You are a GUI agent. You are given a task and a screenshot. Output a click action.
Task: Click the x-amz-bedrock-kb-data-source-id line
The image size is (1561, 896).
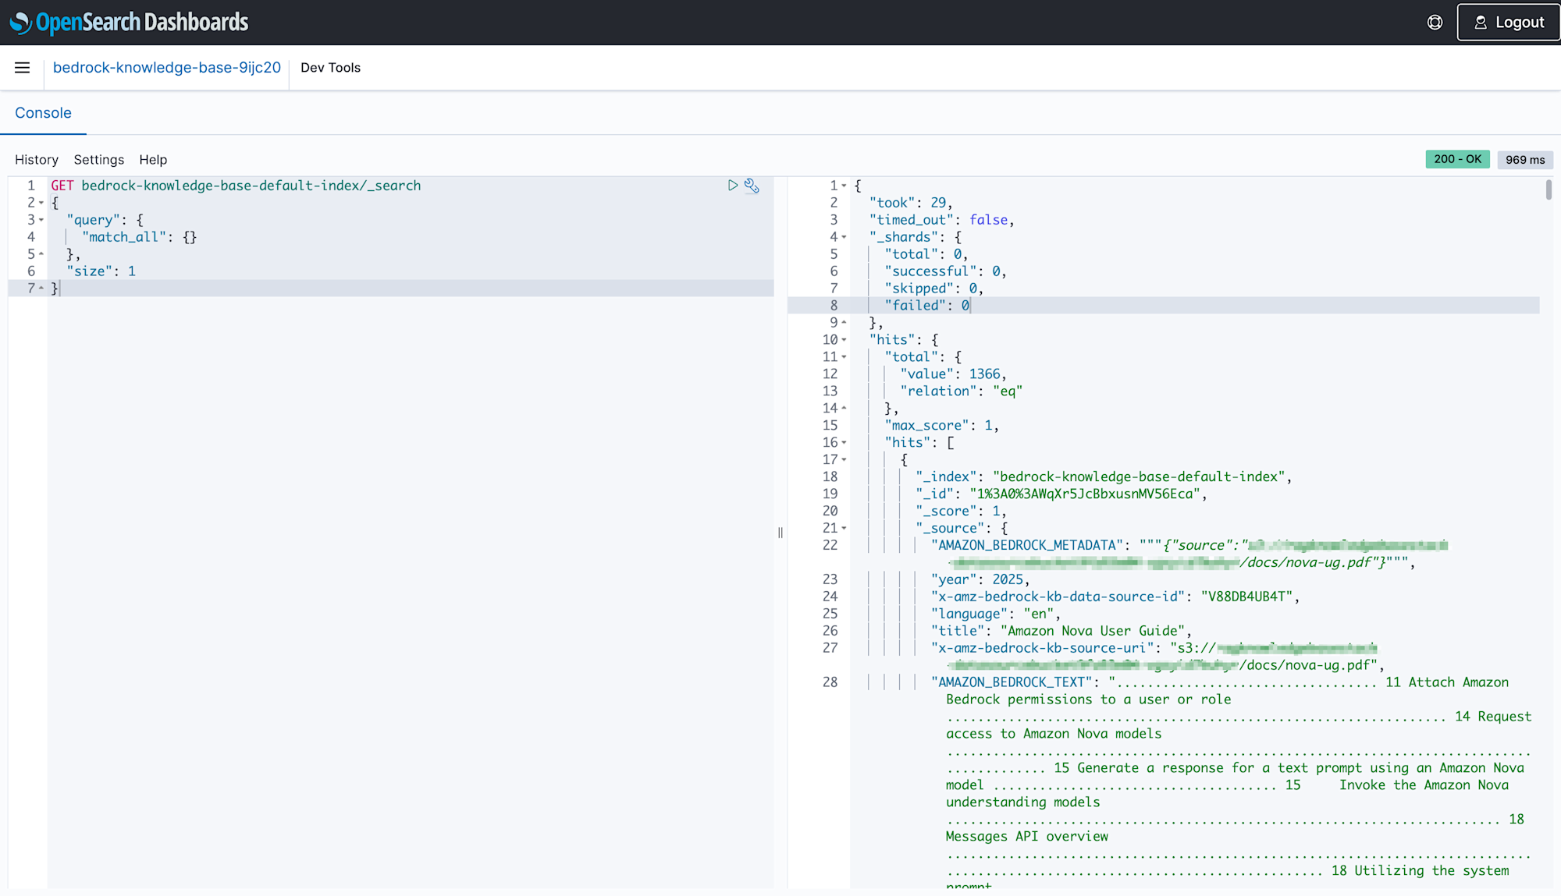point(1115,597)
